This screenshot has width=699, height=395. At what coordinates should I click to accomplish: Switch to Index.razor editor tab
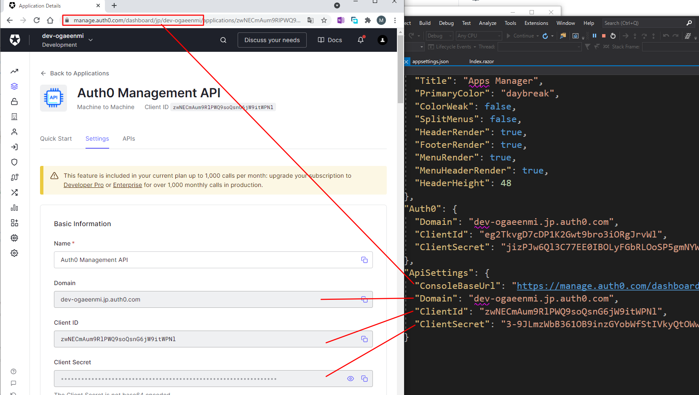482,61
